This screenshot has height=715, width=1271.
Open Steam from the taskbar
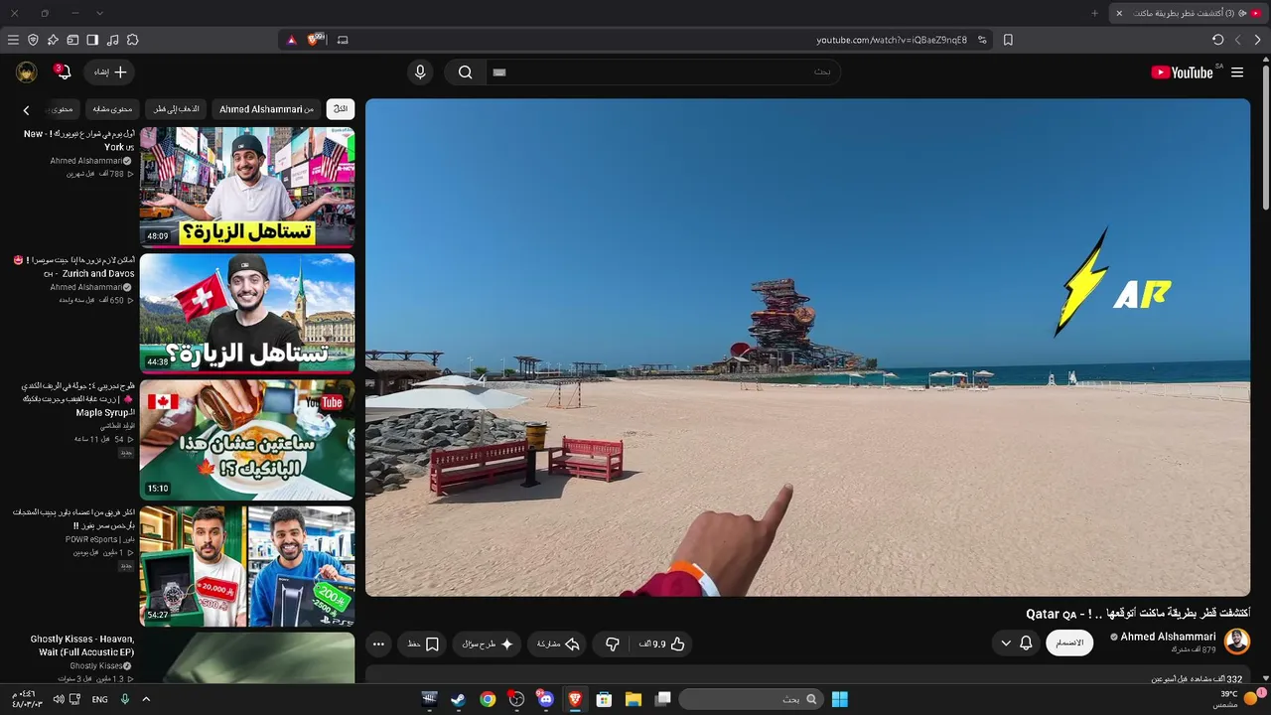[458, 699]
